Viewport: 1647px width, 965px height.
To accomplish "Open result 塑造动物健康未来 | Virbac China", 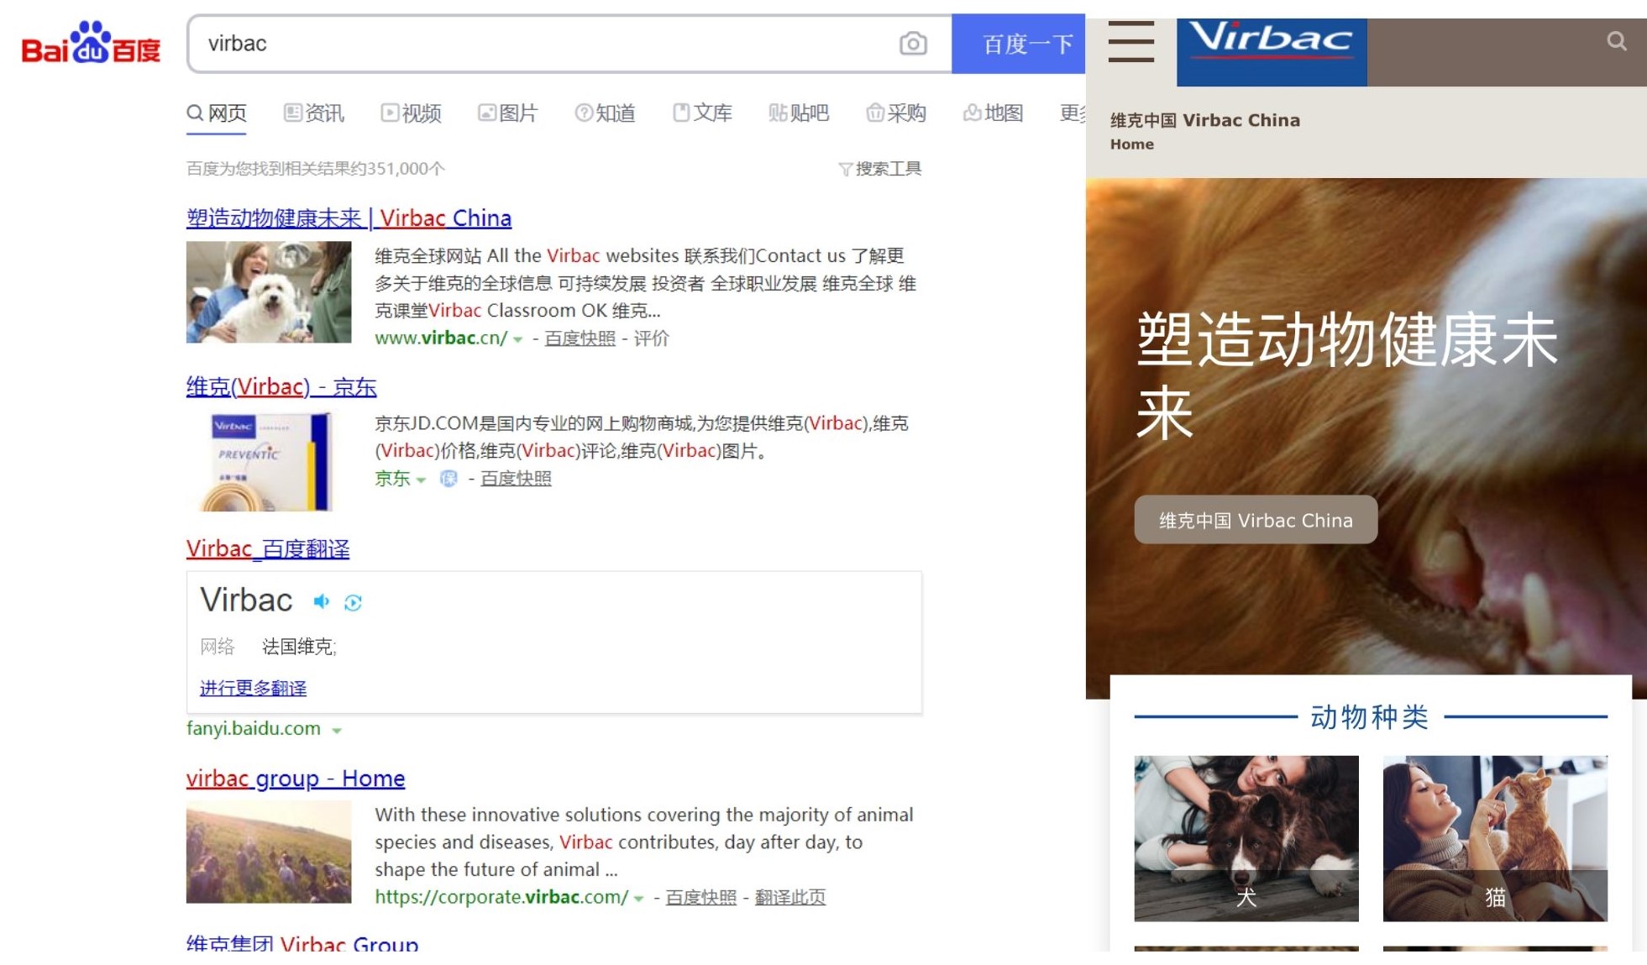I will pyautogui.click(x=349, y=218).
